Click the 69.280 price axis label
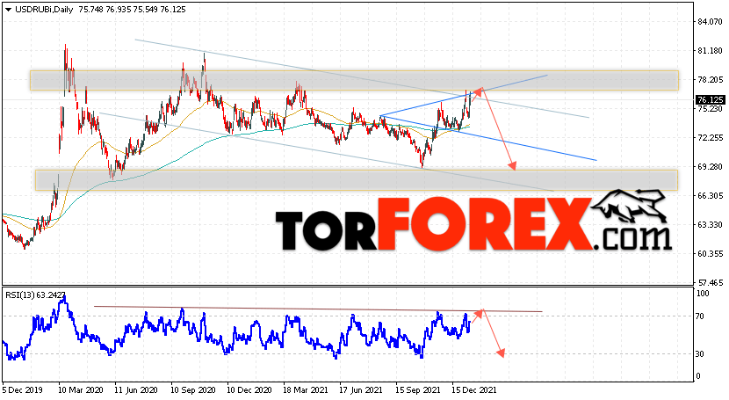The image size is (729, 400). coord(711,166)
